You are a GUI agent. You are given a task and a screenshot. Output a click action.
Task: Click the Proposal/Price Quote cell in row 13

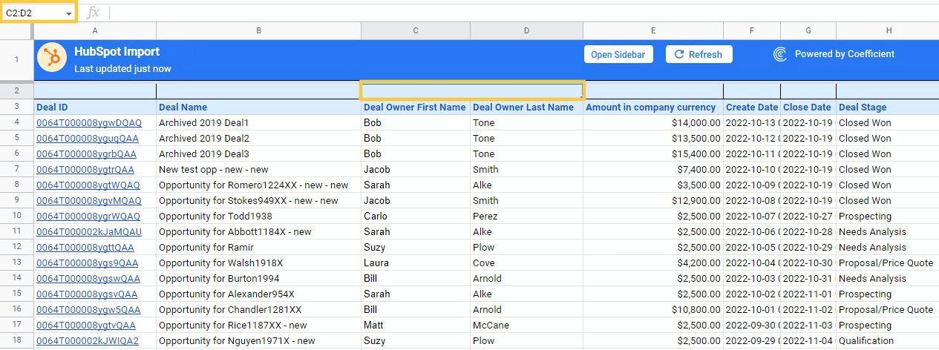pyautogui.click(x=885, y=263)
